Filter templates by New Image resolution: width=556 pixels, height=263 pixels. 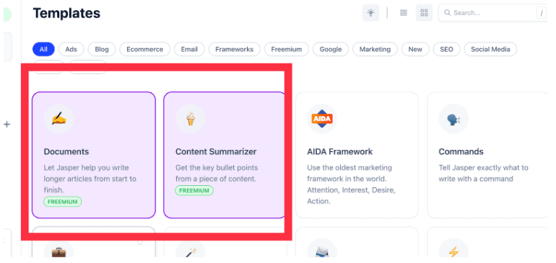(415, 49)
